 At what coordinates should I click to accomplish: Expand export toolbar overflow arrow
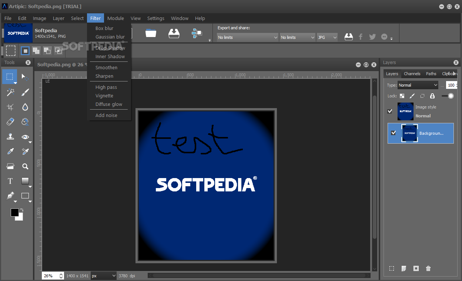point(392,39)
